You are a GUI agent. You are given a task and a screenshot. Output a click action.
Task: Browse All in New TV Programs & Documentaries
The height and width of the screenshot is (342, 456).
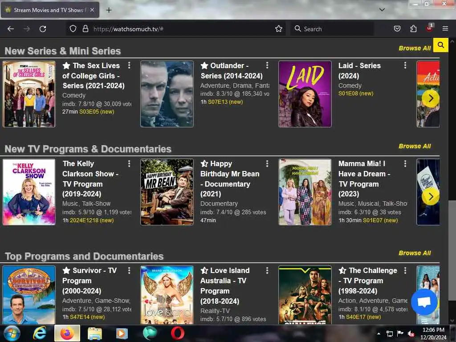[x=415, y=146]
